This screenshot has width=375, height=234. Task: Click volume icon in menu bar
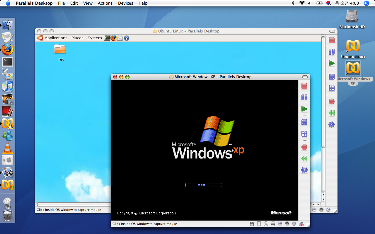coord(310,3)
